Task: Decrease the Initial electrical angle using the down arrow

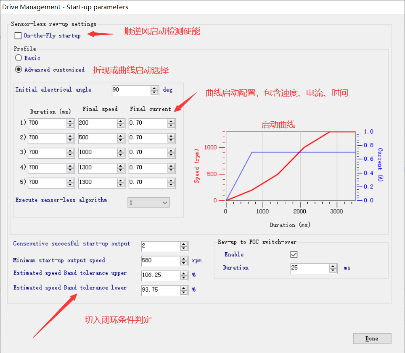Action: point(154,93)
